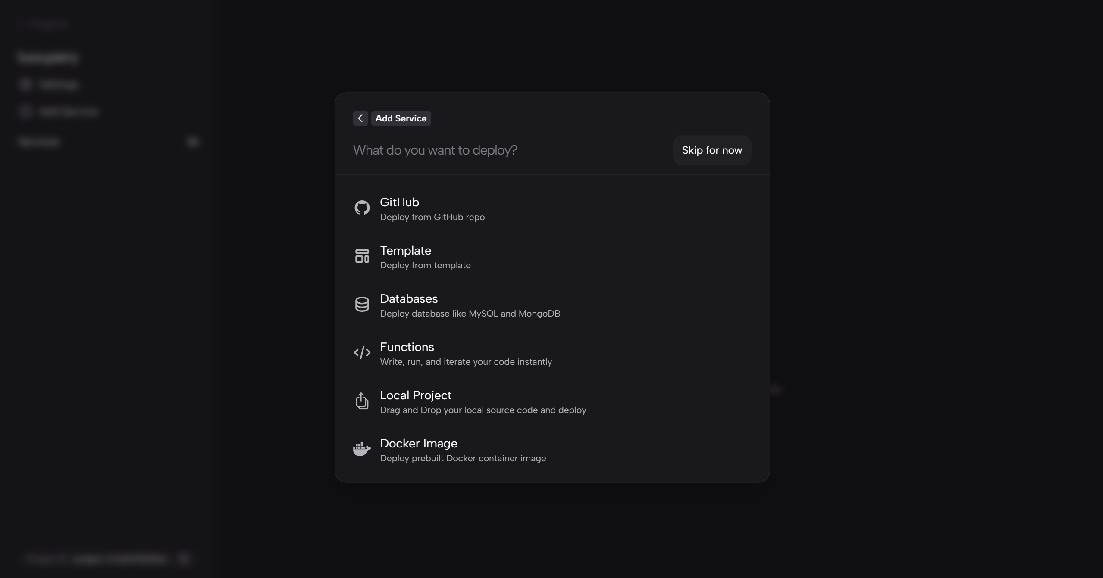Screen dimensions: 1103x578
Task: Click the Add Service breadcrumb label
Action: coord(400,118)
